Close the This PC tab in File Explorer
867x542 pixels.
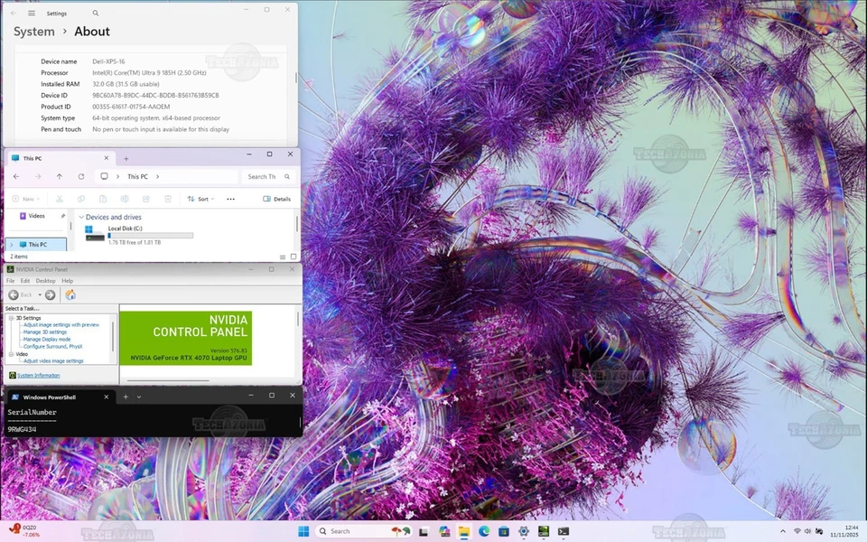click(107, 158)
